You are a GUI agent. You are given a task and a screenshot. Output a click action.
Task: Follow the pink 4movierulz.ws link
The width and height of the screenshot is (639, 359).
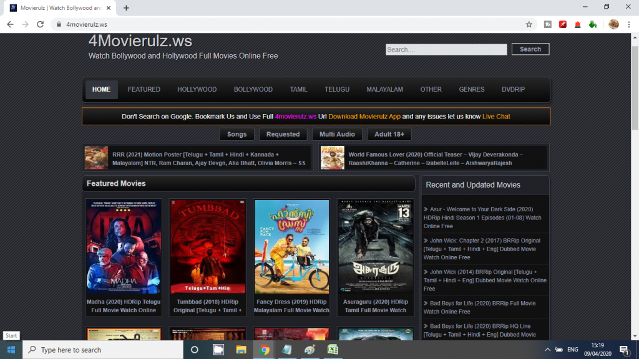click(x=295, y=117)
